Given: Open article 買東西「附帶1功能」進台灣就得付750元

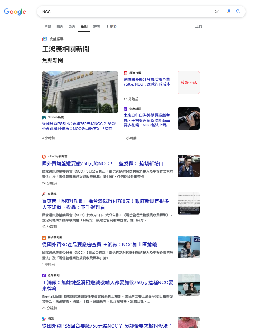Looking at the screenshot, I should click(105, 204).
